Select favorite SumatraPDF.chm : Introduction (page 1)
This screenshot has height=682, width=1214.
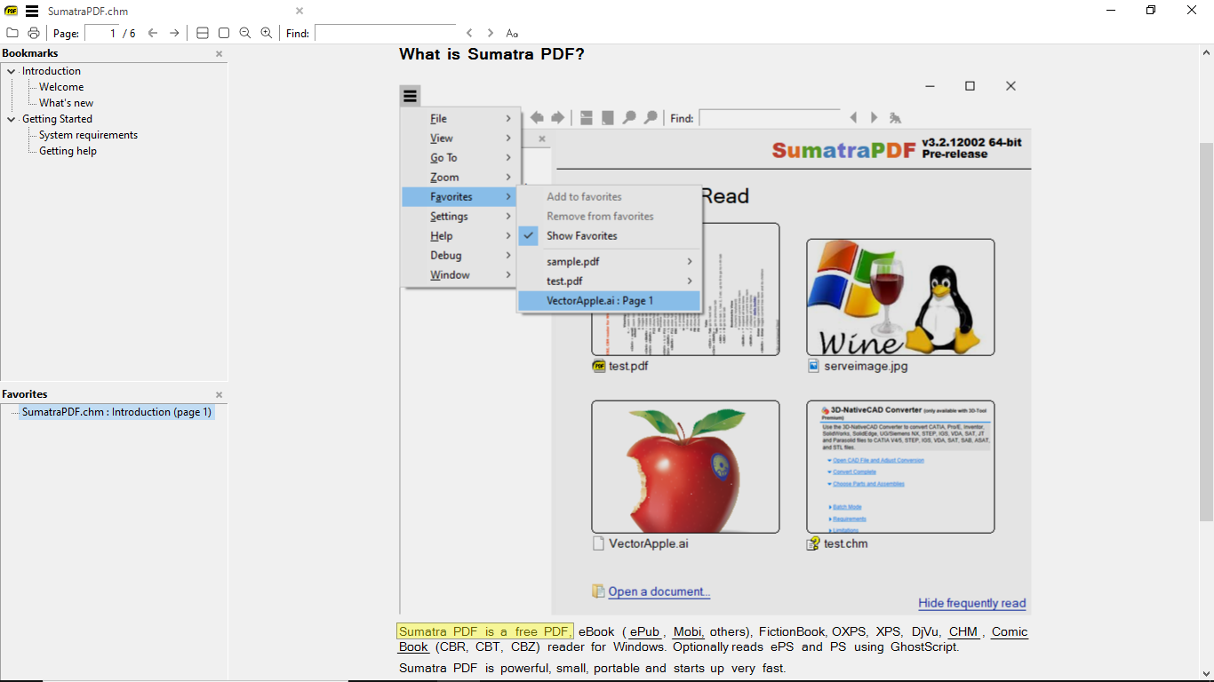pyautogui.click(x=116, y=412)
